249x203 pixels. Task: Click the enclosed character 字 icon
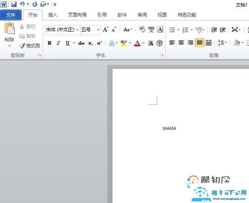[x=159, y=43]
